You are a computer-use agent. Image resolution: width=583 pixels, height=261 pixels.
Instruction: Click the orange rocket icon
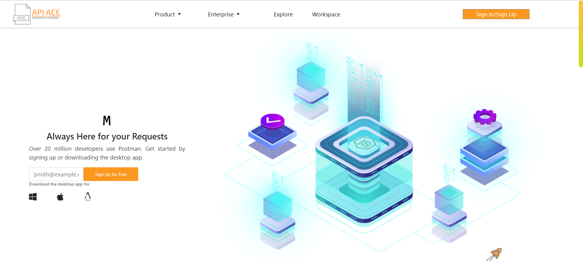coord(495,254)
